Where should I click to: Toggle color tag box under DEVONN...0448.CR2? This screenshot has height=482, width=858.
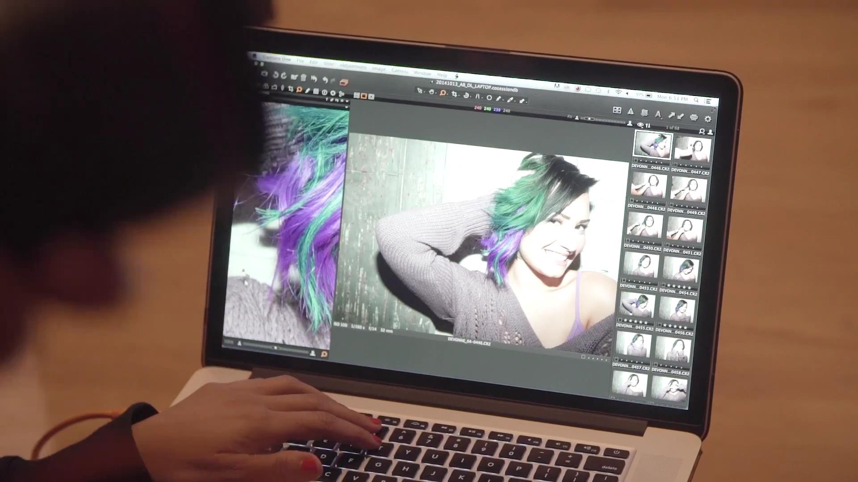pyautogui.click(x=631, y=200)
